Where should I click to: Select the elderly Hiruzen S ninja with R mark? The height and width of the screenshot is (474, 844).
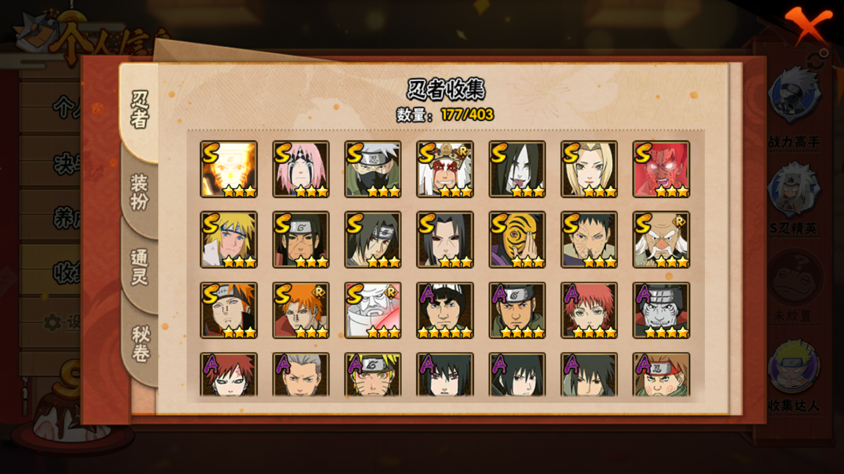tap(661, 240)
